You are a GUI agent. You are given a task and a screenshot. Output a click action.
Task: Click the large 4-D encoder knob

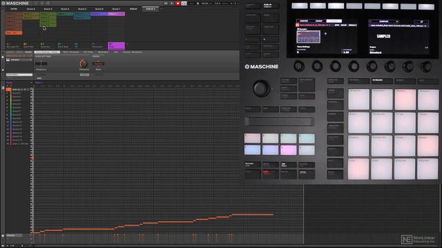tap(261, 88)
